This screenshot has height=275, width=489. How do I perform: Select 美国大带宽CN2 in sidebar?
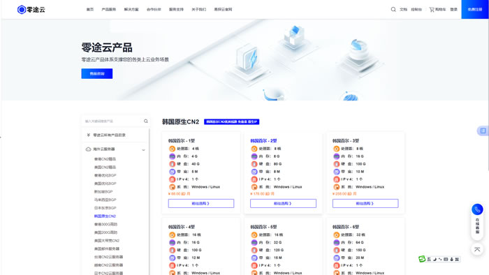[x=107, y=240]
